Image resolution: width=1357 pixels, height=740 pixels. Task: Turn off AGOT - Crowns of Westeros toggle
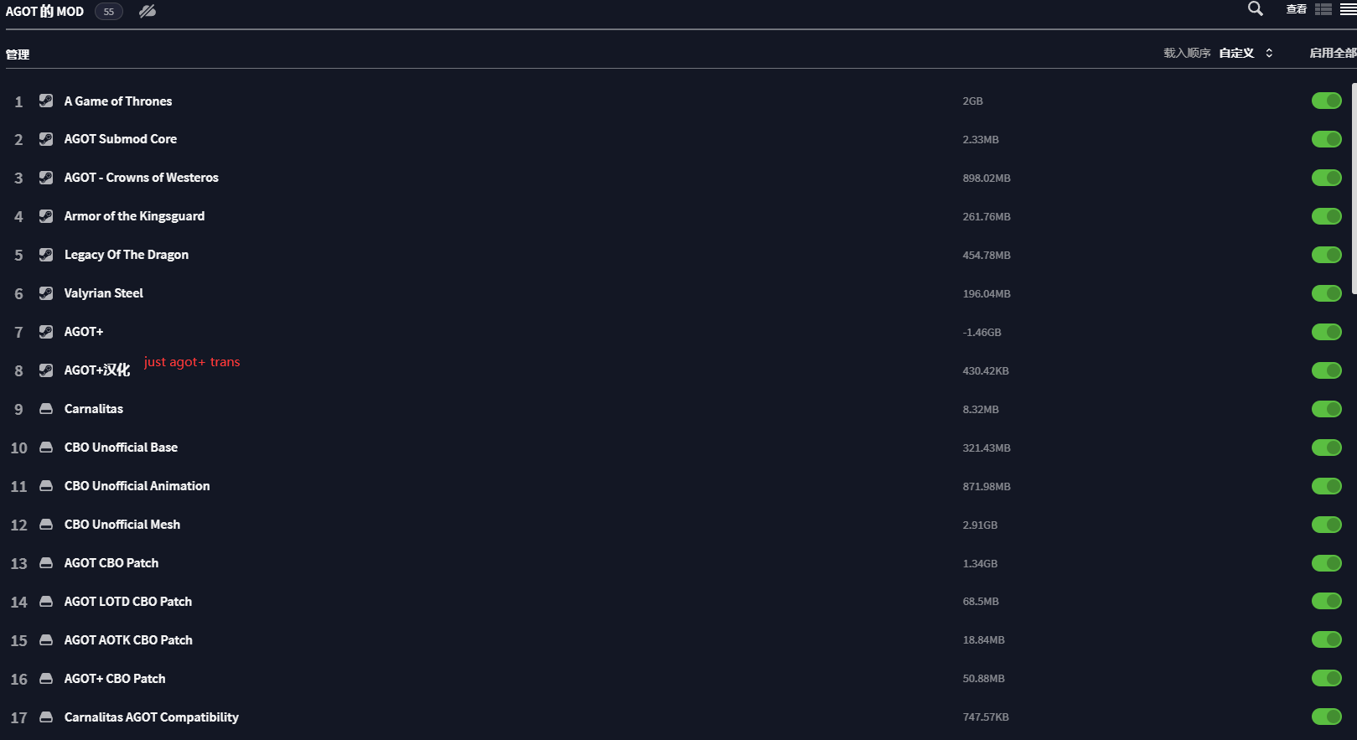tap(1327, 178)
